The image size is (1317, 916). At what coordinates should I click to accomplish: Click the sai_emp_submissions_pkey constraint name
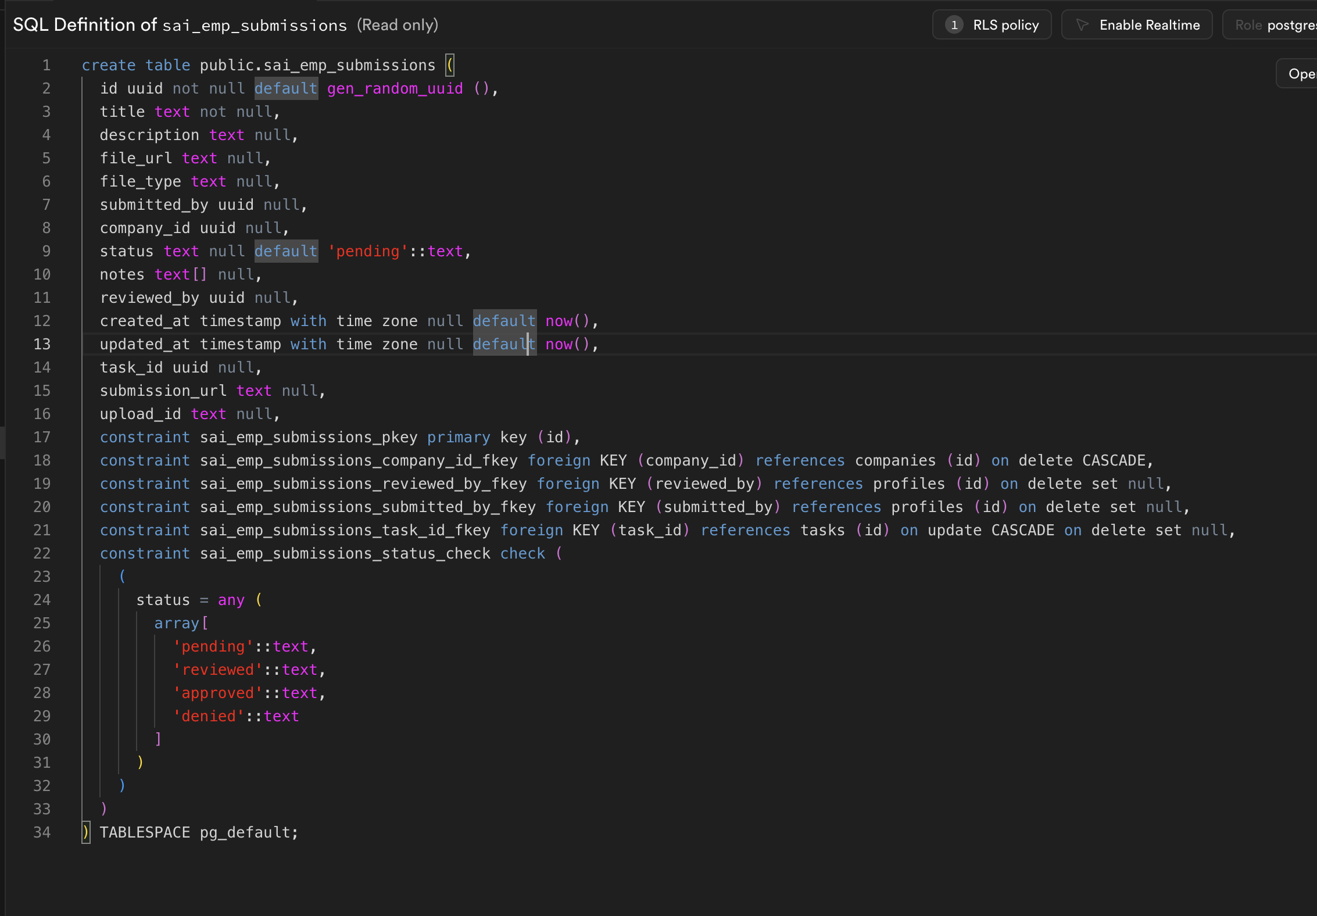pos(309,437)
